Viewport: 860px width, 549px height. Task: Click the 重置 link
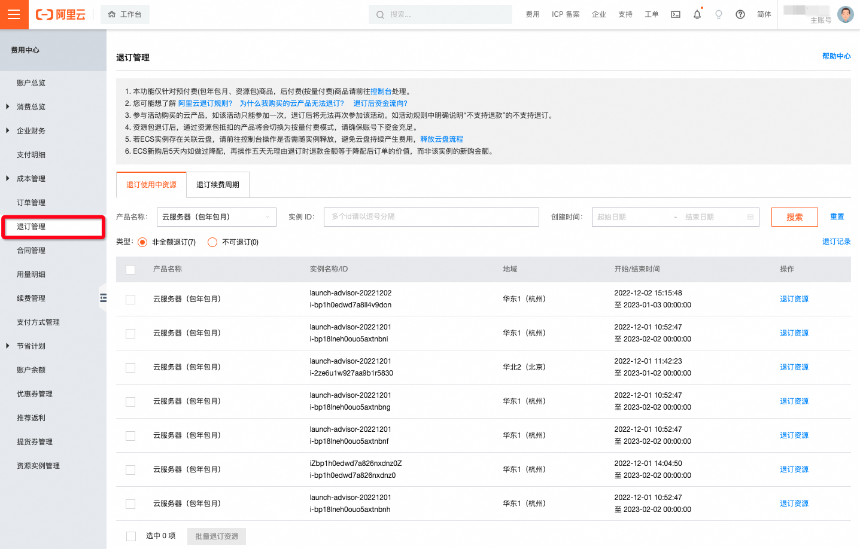point(837,216)
